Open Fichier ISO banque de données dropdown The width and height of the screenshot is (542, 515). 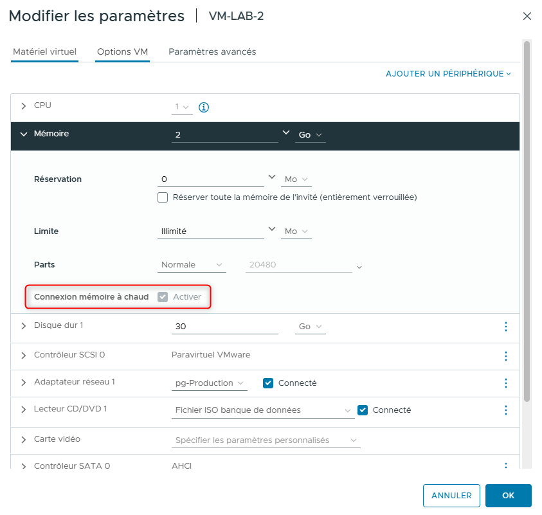point(263,410)
